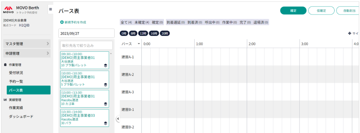Filter by 呼出中(0) status
The width and height of the screenshot is (360, 133).
coord(212,22)
